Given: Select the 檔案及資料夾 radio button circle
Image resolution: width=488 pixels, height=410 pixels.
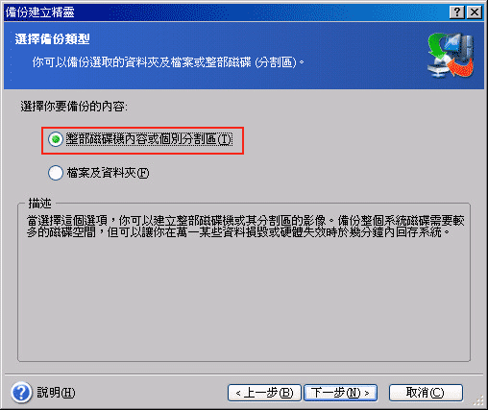Looking at the screenshot, I should [56, 173].
